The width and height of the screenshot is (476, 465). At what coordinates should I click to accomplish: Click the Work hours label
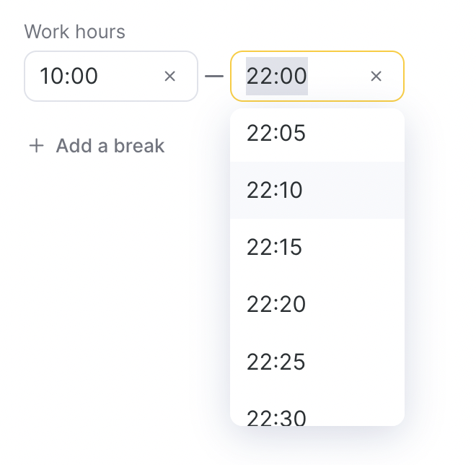tap(74, 32)
